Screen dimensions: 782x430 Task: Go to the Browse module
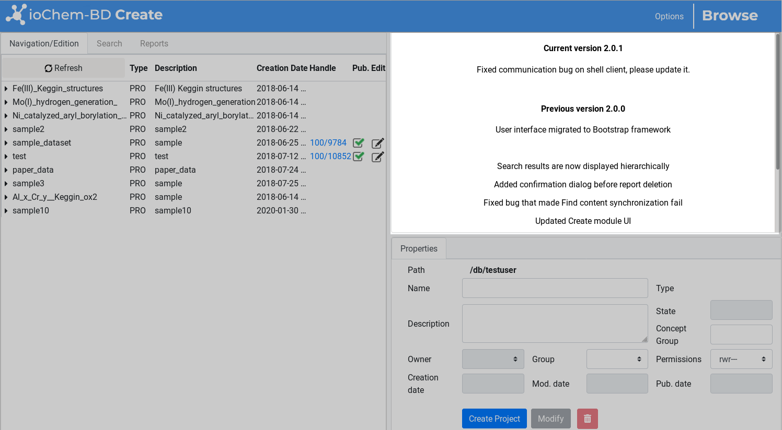[x=730, y=16]
